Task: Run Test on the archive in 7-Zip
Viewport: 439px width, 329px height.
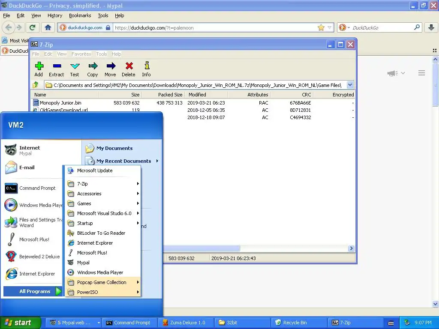Action: pyautogui.click(x=75, y=69)
